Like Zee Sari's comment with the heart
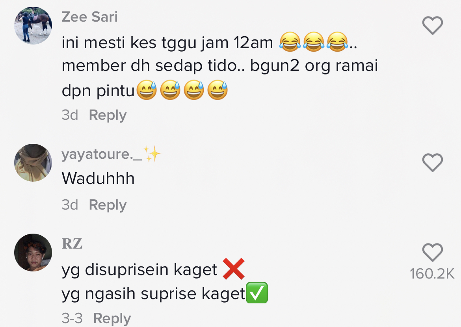461x327 pixels. click(433, 25)
